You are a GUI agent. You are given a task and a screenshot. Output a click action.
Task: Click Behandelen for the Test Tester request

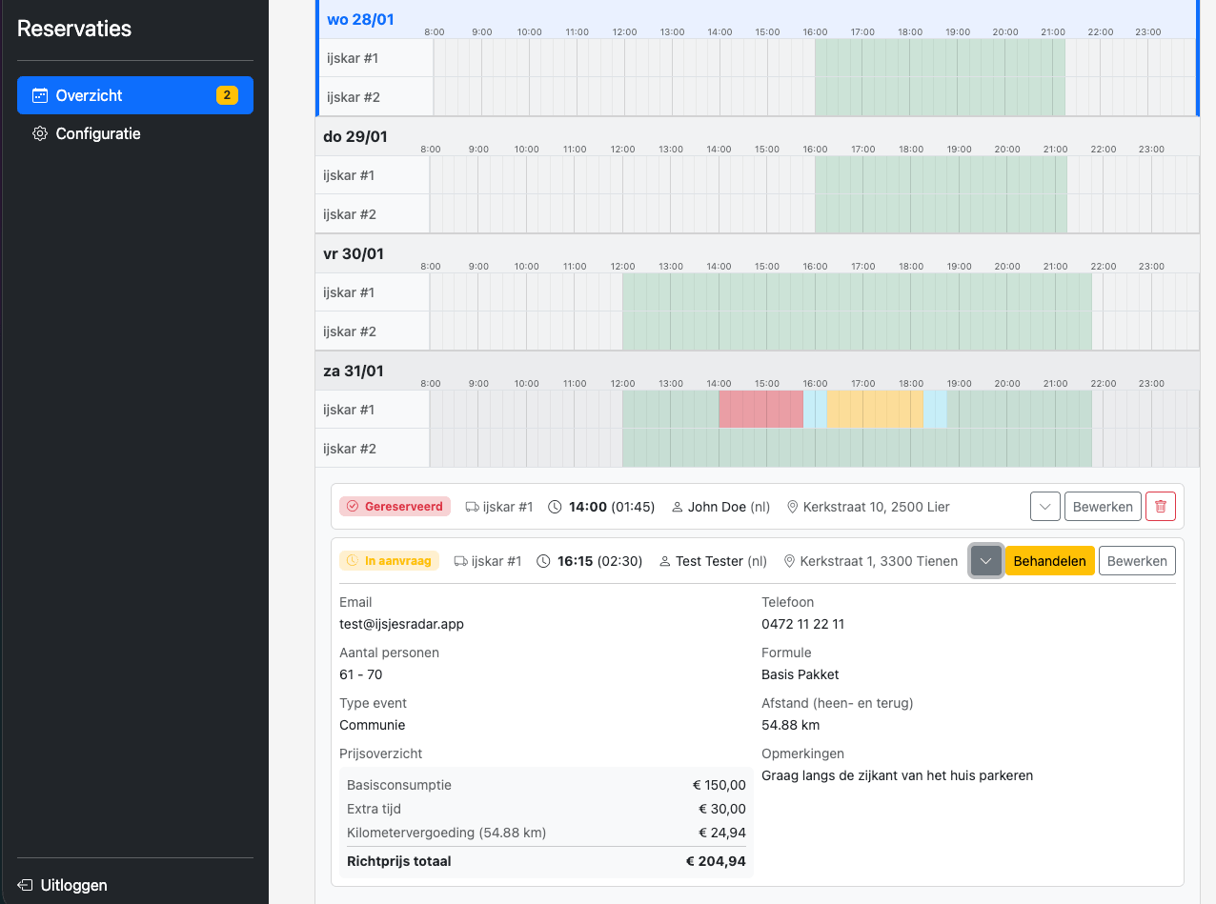tap(1049, 561)
